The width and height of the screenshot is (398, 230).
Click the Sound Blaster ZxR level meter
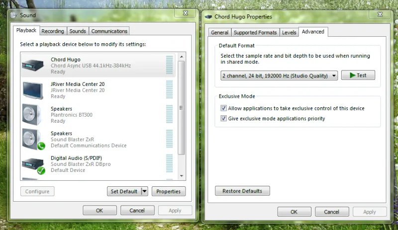tap(169, 139)
